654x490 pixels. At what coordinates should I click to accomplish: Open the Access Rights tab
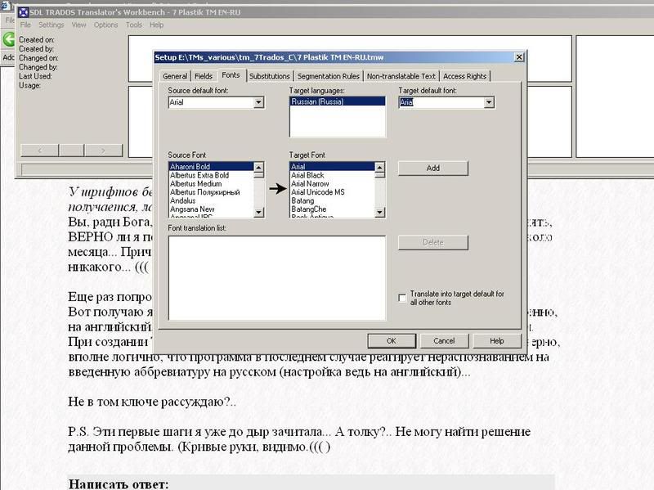[464, 76]
